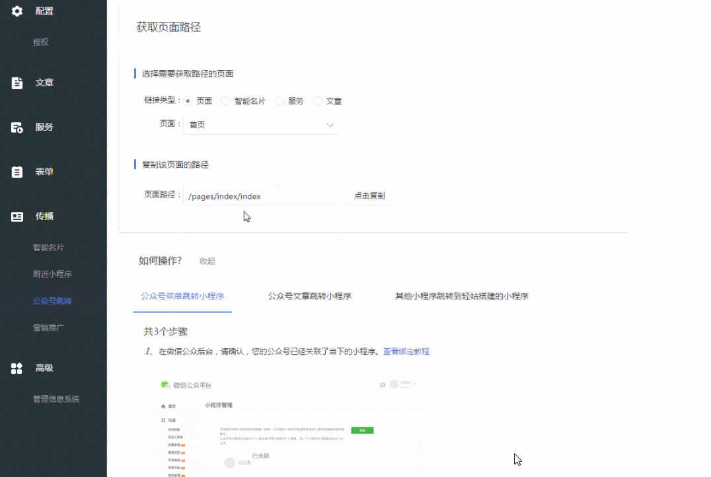
Task: Click the 点击复制 copy button
Action: 369,195
